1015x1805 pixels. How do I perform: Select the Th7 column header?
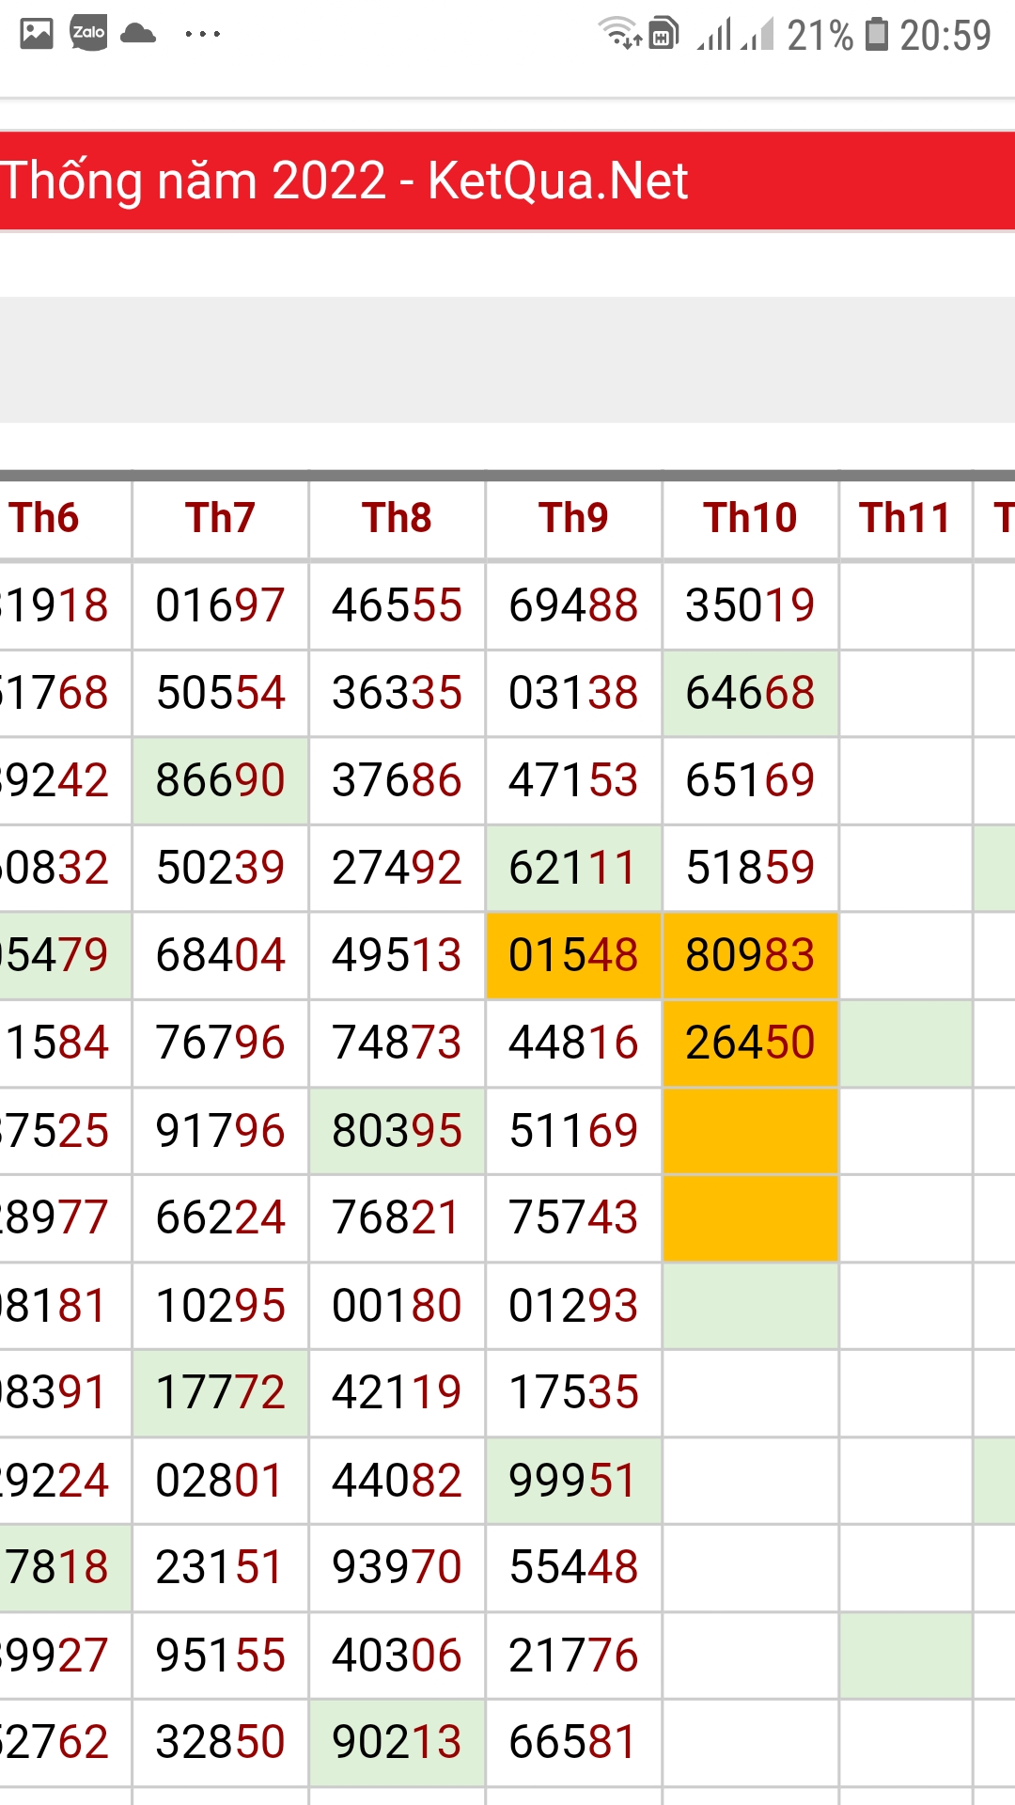(220, 518)
